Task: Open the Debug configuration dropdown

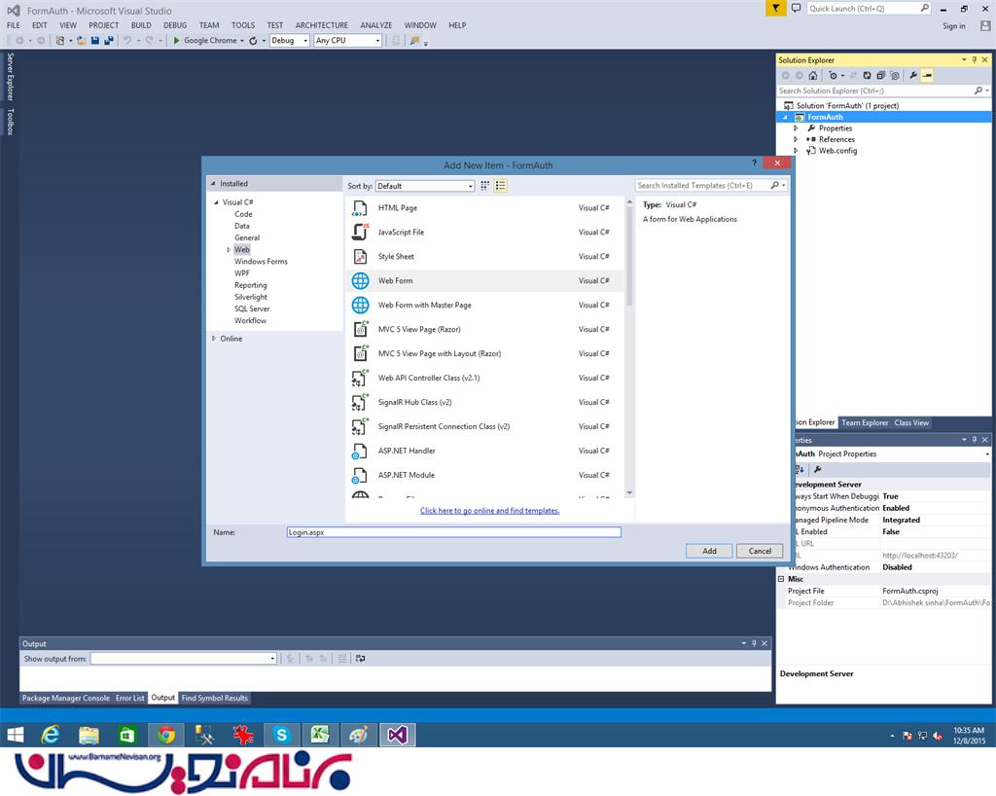Action: [290, 41]
